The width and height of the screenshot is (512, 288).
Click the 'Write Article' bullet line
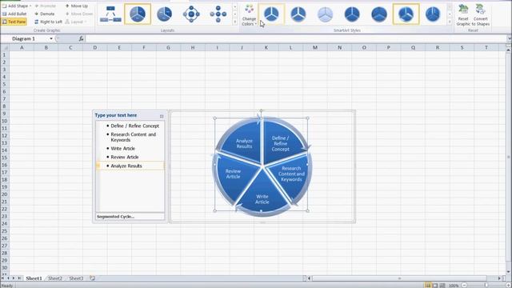122,148
